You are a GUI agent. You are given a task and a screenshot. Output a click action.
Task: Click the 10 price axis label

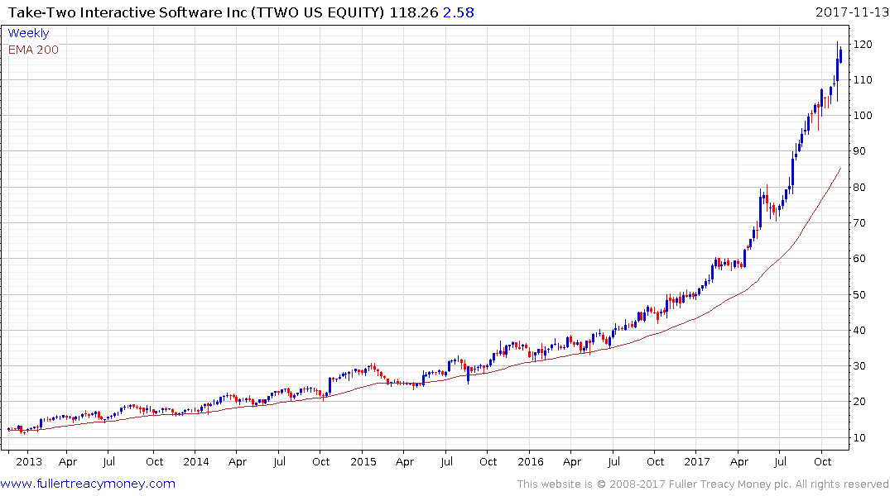point(859,437)
